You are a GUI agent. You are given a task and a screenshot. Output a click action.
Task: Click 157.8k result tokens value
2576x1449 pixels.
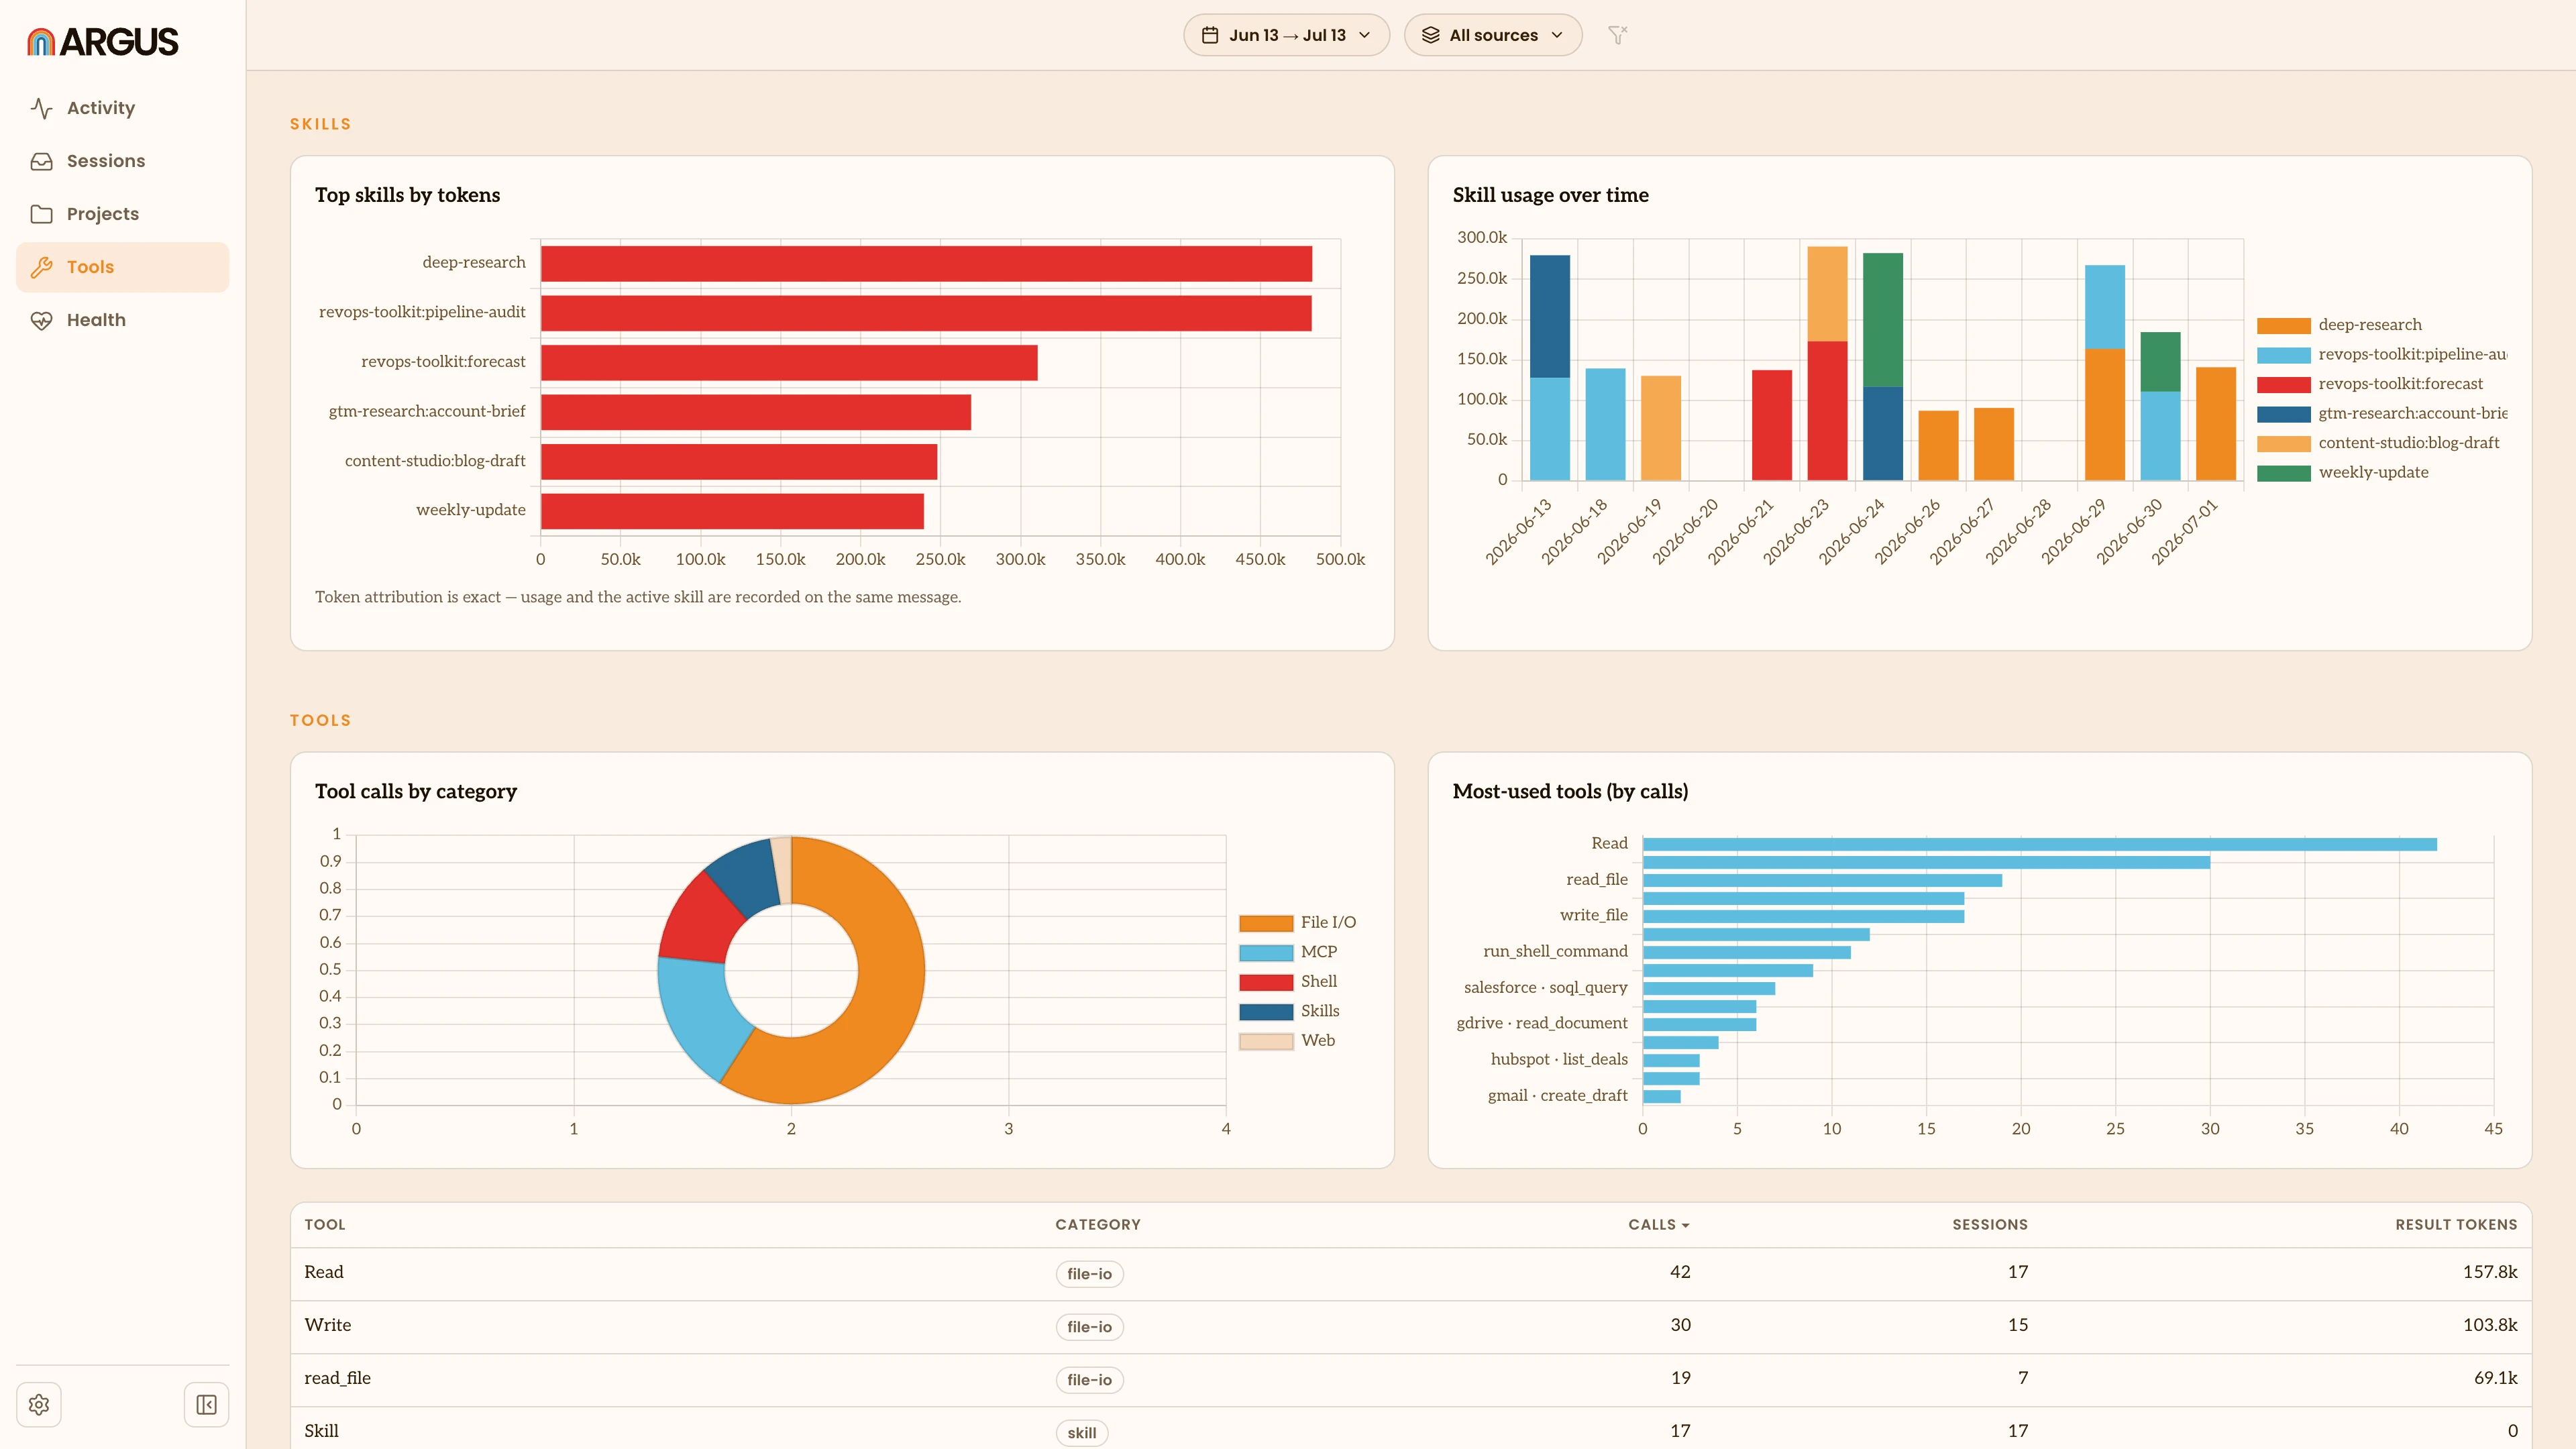pos(2489,1272)
